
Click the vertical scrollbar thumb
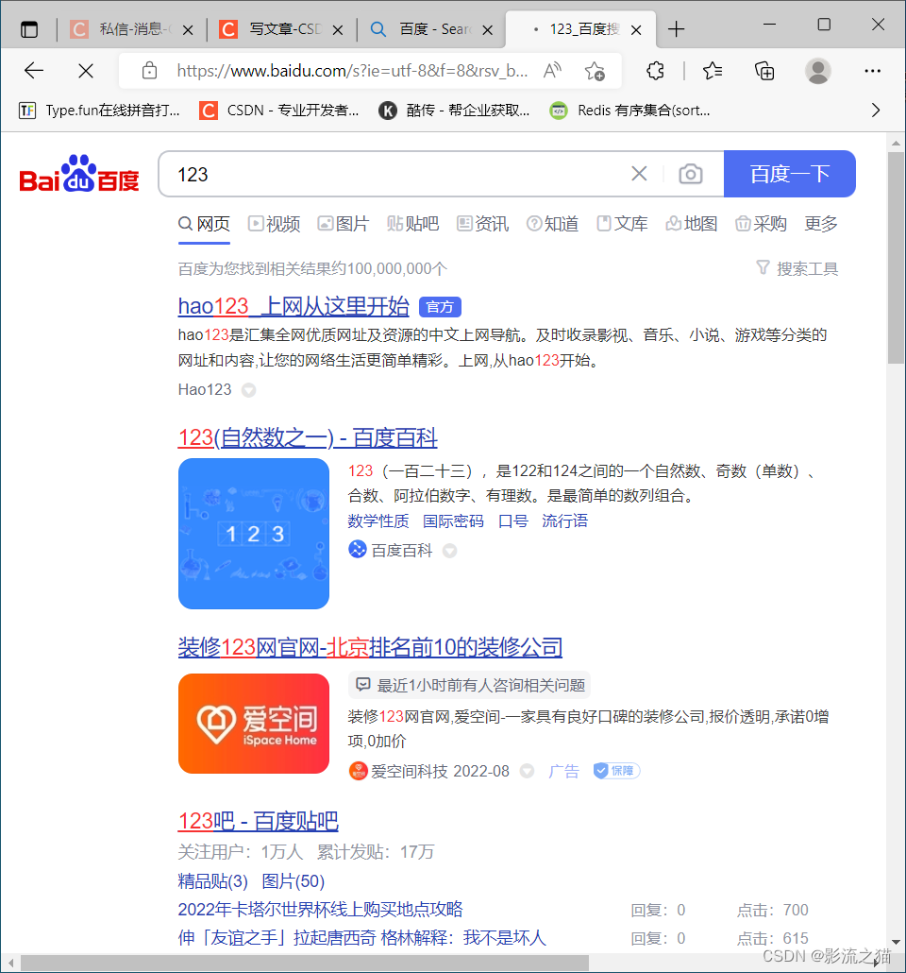click(896, 258)
